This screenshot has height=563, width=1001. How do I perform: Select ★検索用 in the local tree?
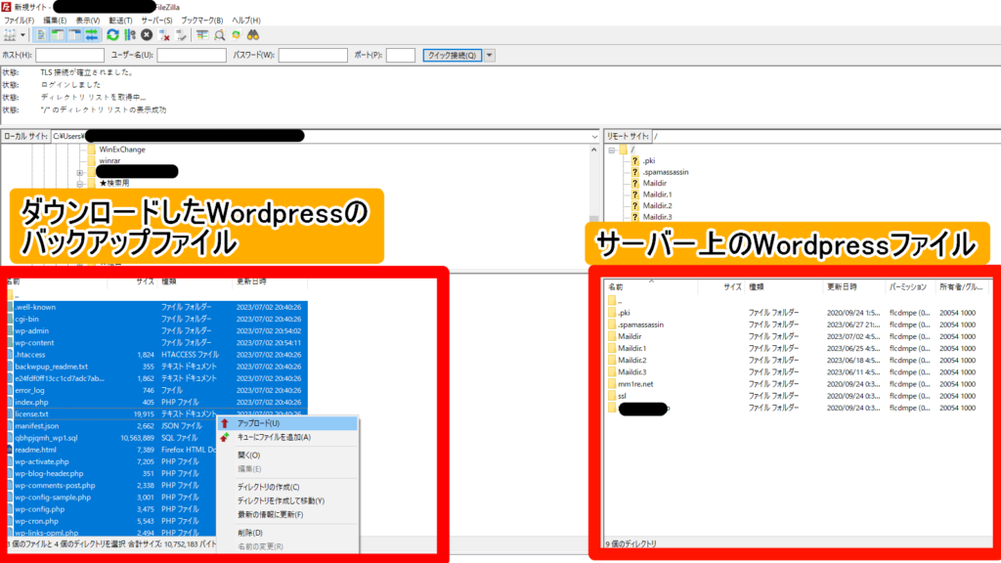coord(114,184)
